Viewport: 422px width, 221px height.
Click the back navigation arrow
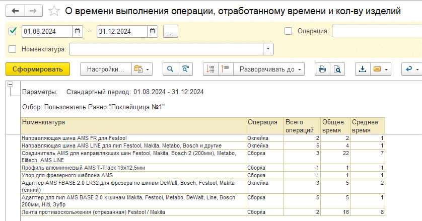(15, 11)
